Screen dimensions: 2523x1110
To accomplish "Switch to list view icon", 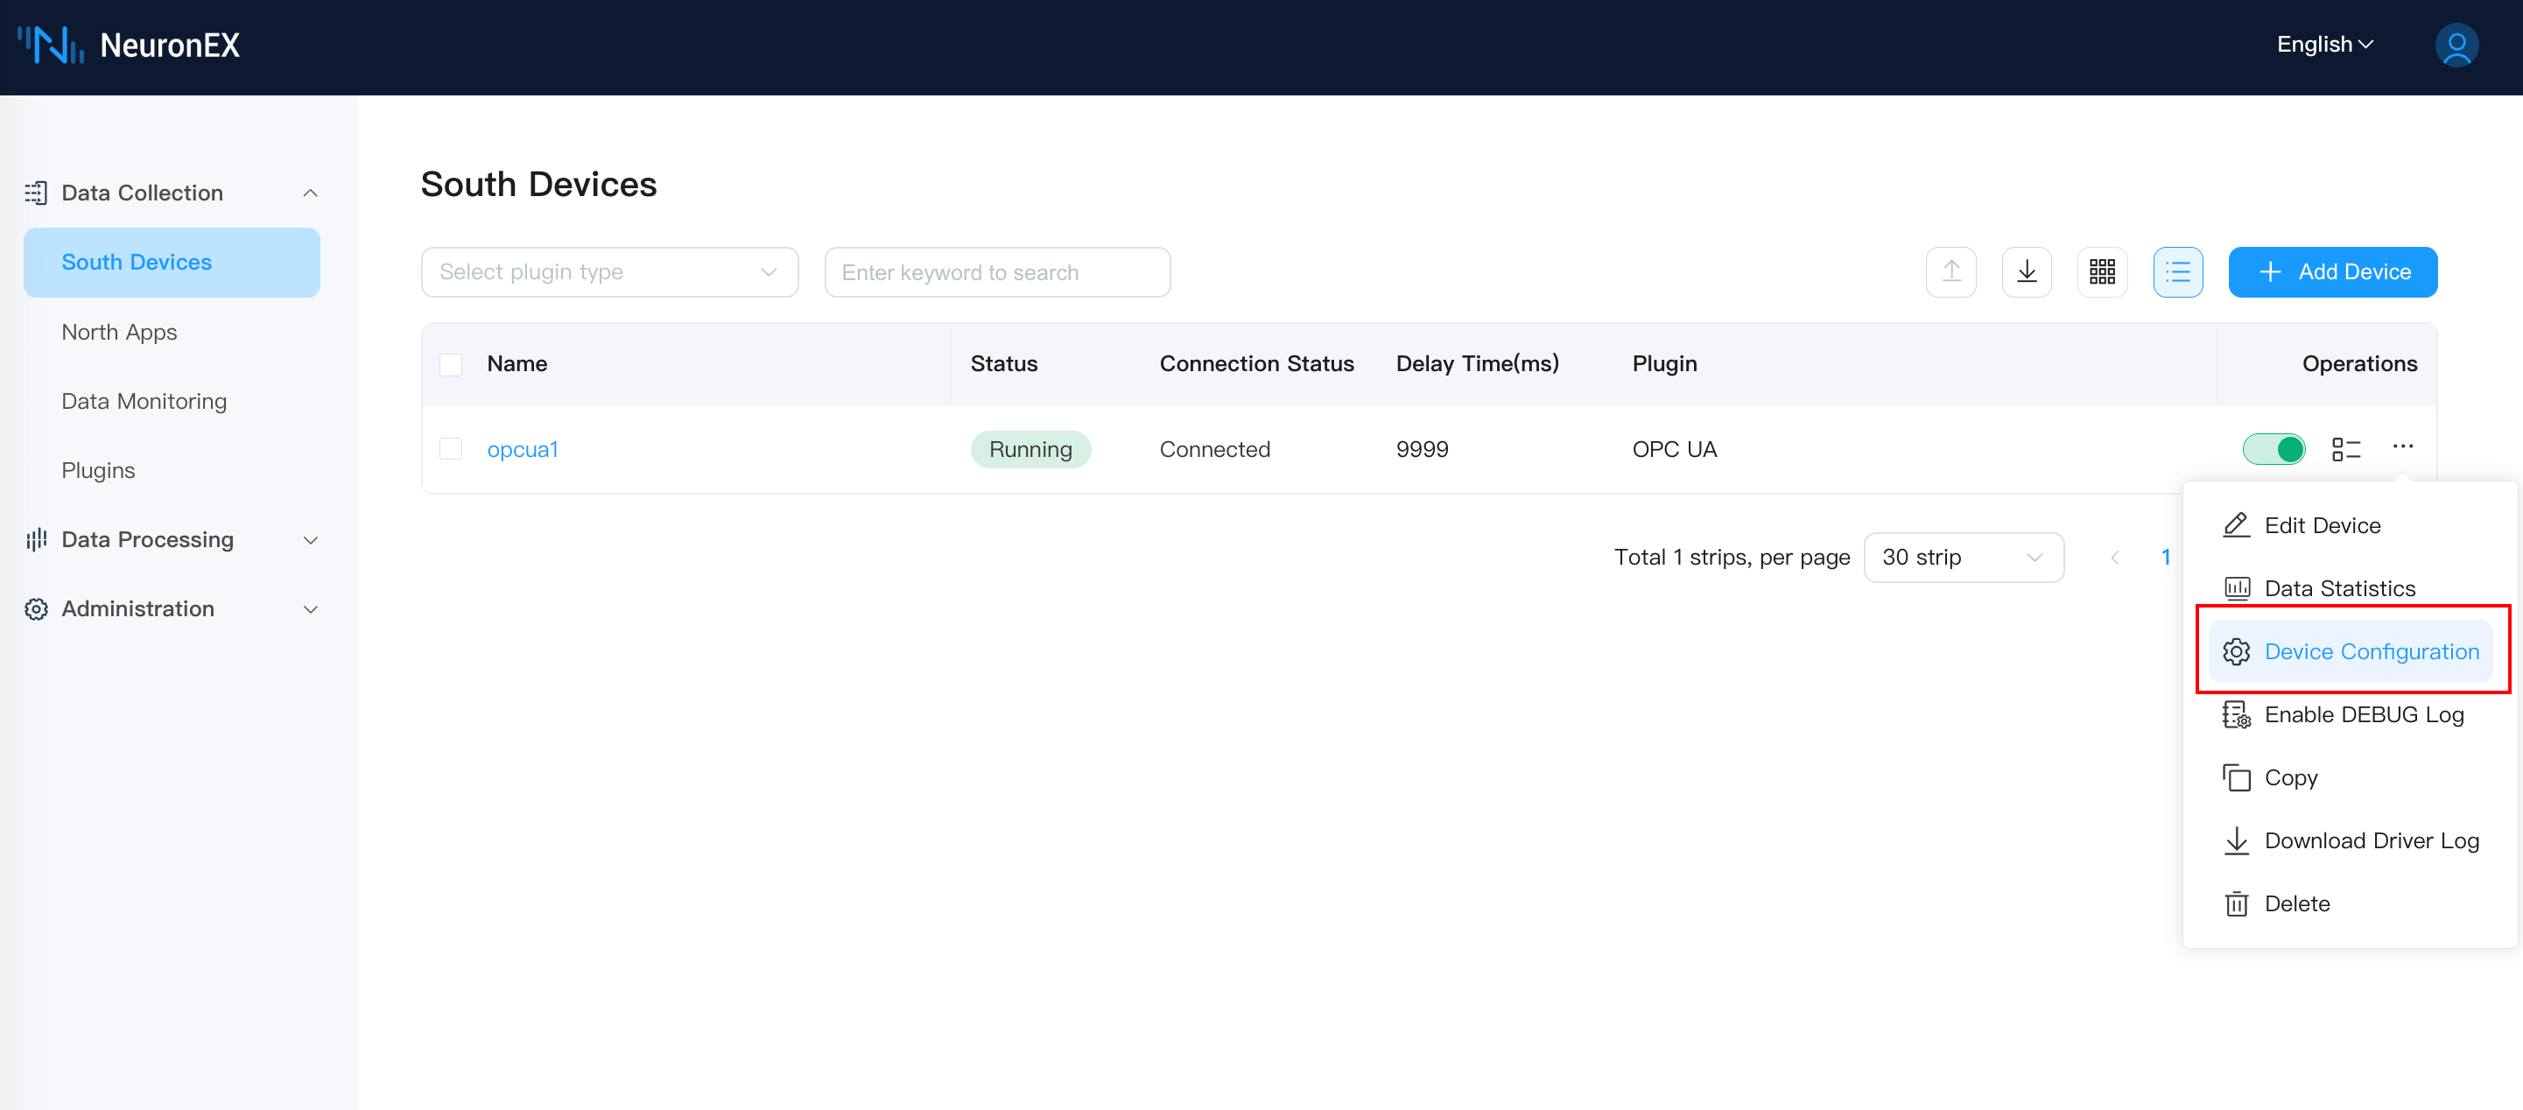I will click(2177, 271).
